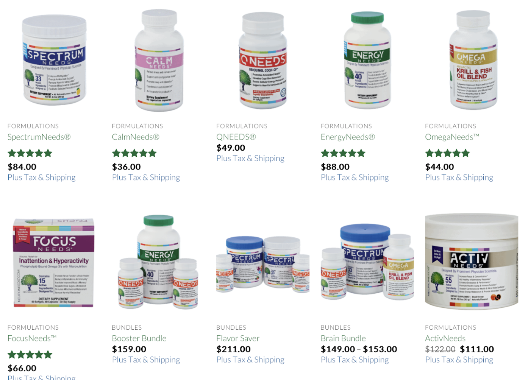
Task: Open the Booster Bundle product link
Action: (x=139, y=338)
